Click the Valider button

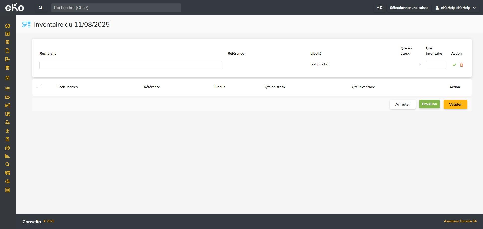pos(455,104)
